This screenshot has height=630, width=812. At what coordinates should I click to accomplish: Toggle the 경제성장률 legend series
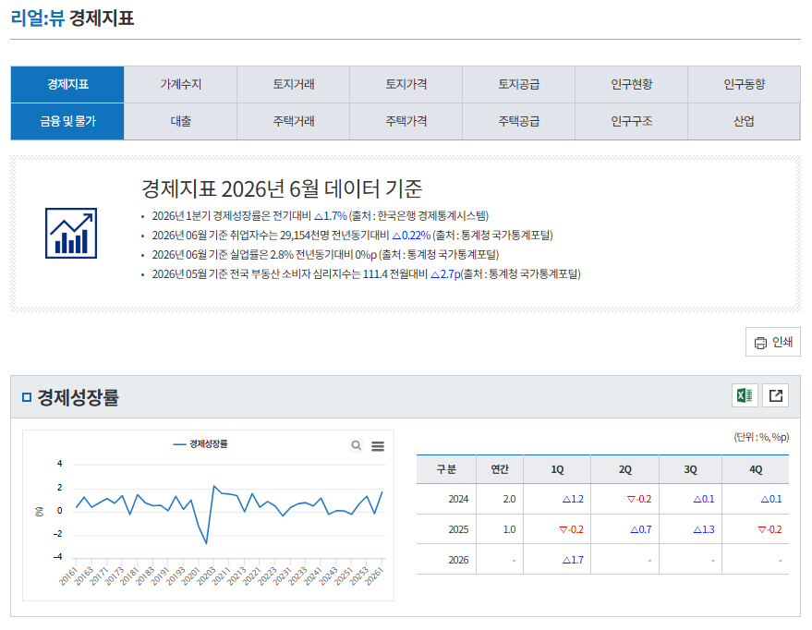(200, 444)
